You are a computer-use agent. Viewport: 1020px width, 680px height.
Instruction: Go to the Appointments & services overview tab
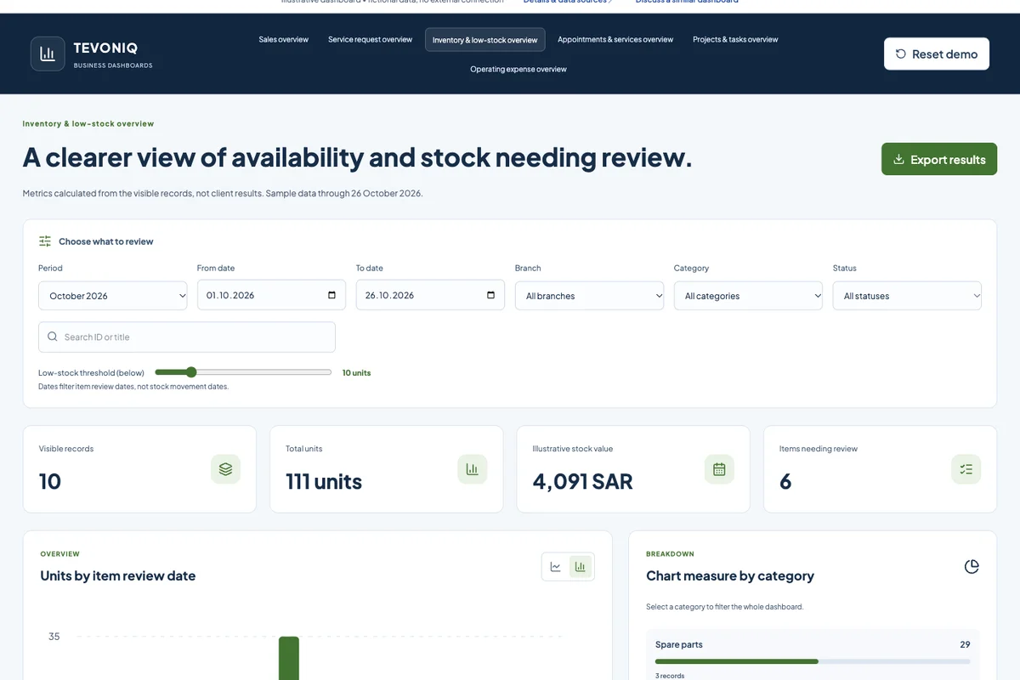point(615,39)
